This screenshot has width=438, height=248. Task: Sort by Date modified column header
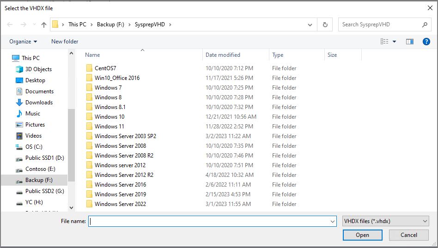tap(223, 55)
